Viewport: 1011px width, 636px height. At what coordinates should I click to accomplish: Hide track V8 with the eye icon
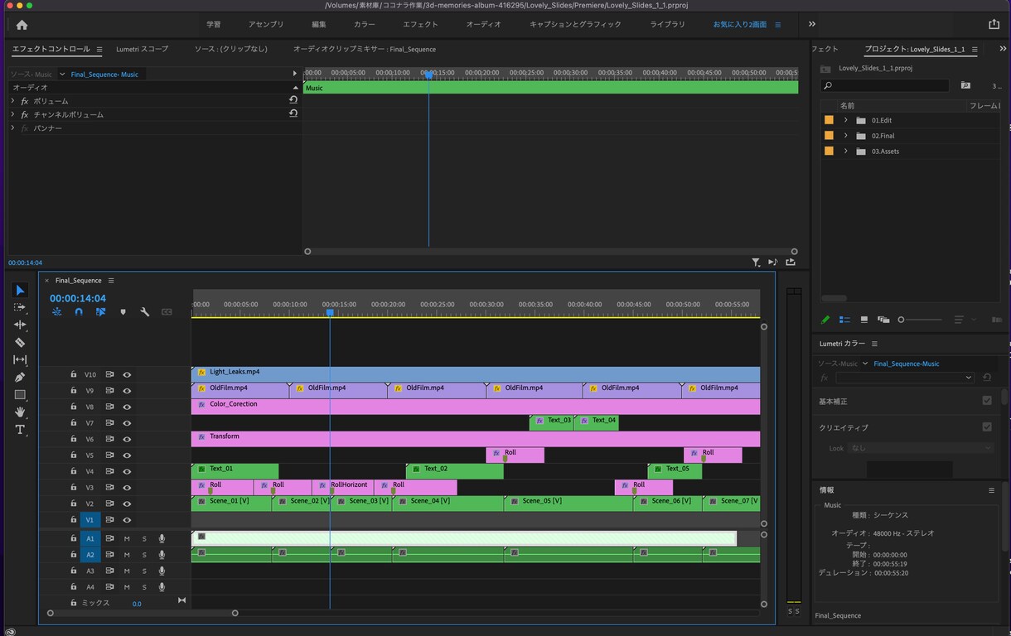pos(128,407)
